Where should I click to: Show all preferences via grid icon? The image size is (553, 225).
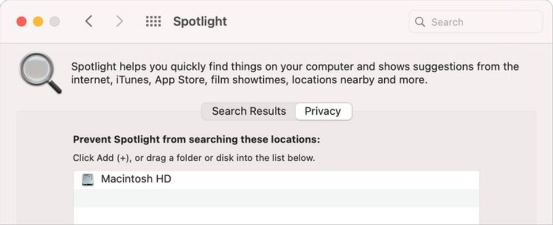153,21
